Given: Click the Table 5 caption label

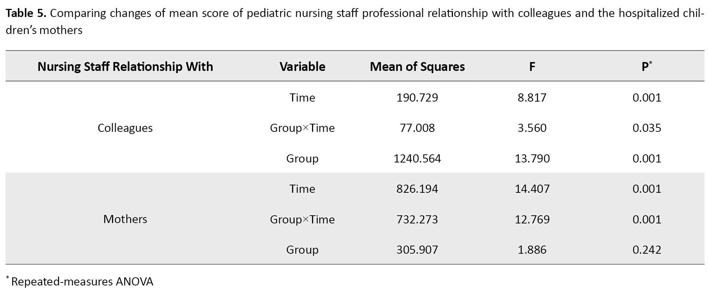Looking at the screenshot, I should tap(26, 14).
